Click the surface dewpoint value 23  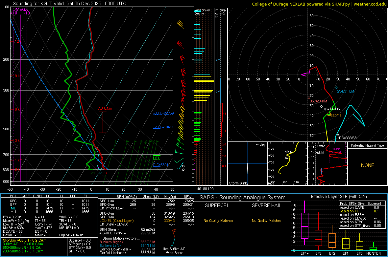92,173
